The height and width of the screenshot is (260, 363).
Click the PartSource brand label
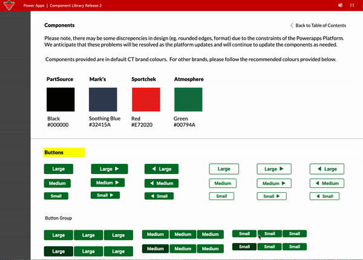(x=60, y=79)
